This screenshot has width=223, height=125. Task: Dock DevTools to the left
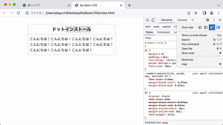[x=206, y=27]
